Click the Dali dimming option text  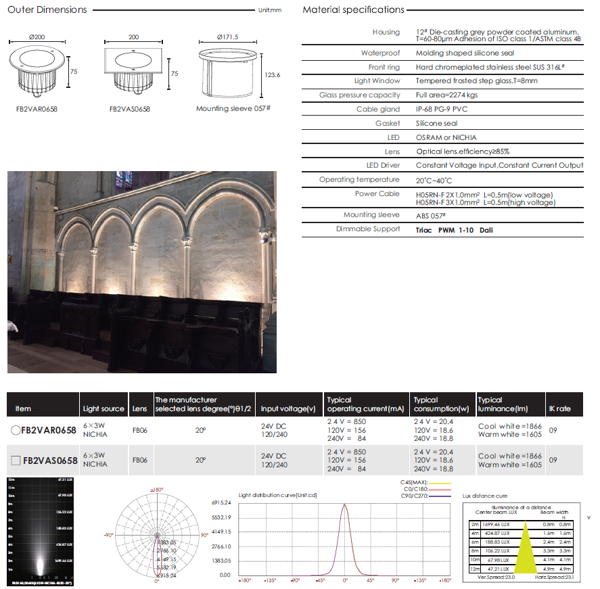coord(486,230)
